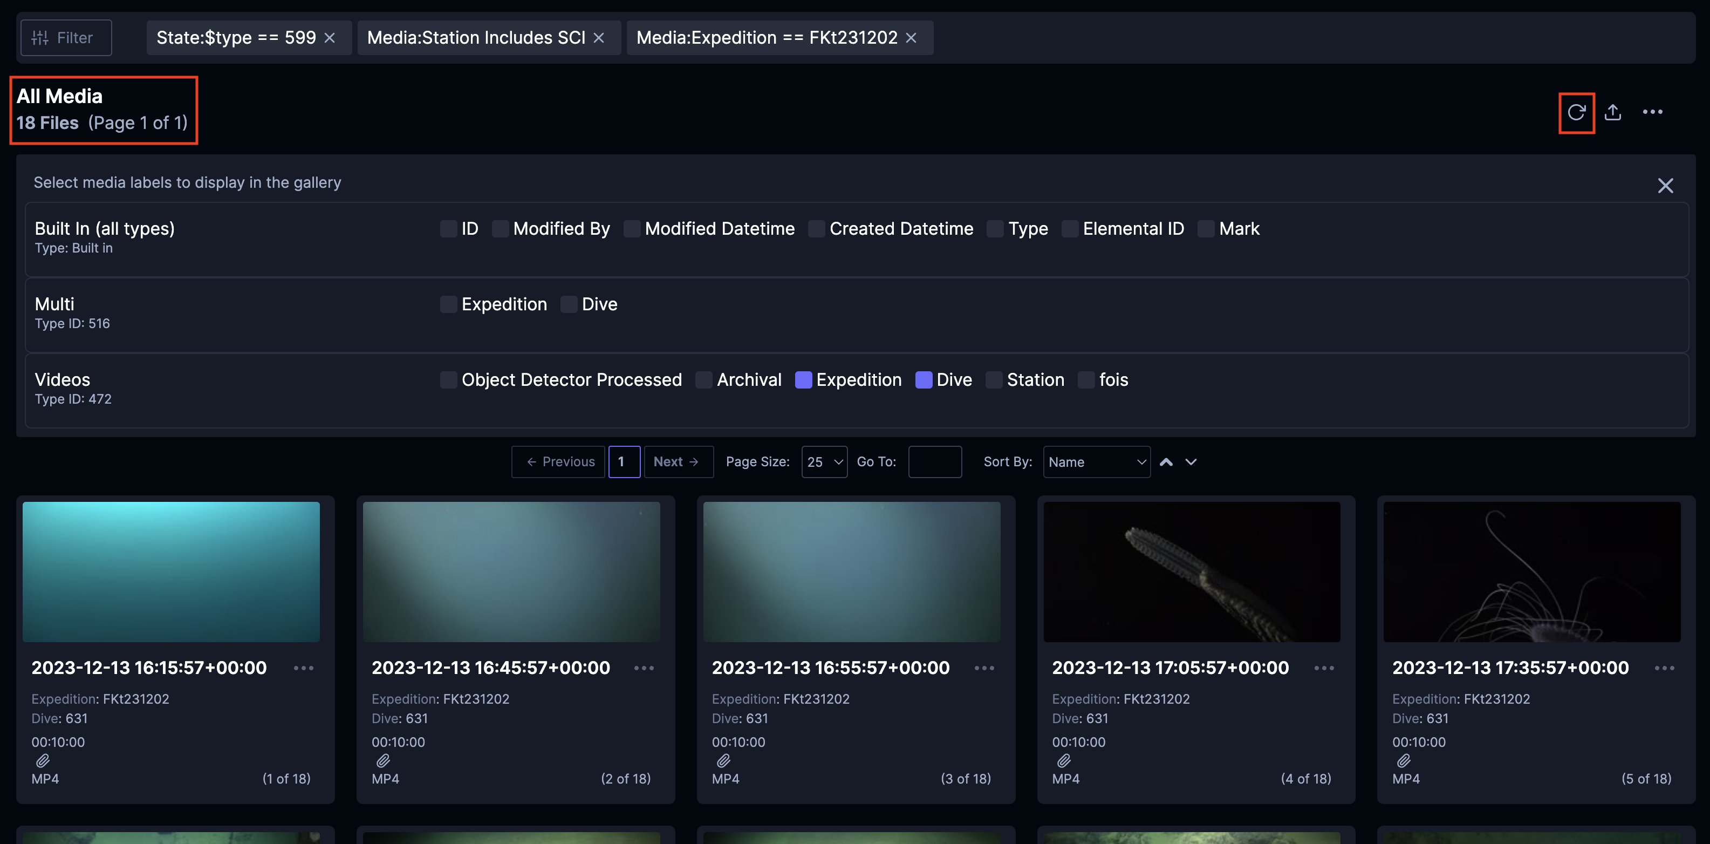Screen dimensions: 1710x844
Task: Click attachment paperclip on 17:05:57 video card
Action: pyautogui.click(x=1063, y=760)
